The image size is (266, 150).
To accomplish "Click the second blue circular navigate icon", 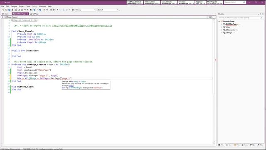I will 40,10.
